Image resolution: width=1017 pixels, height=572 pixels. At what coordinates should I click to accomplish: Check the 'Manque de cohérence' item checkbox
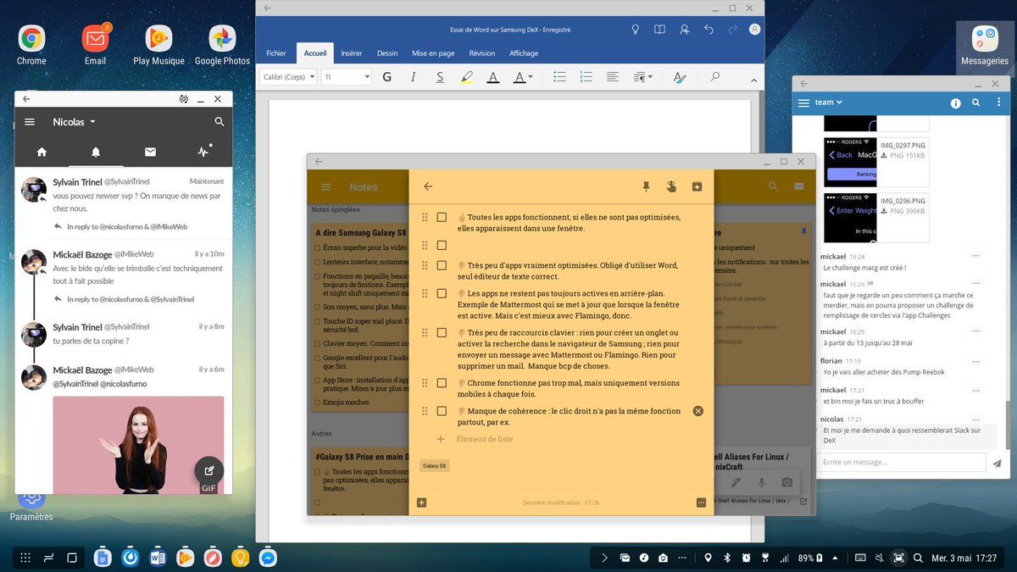click(442, 411)
